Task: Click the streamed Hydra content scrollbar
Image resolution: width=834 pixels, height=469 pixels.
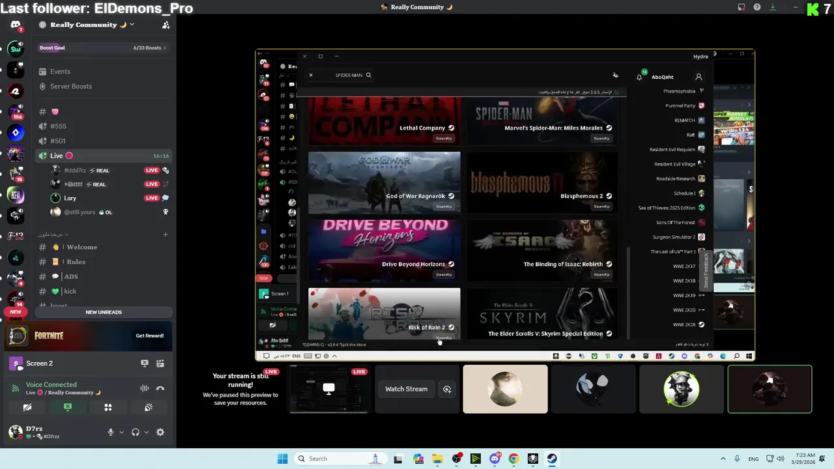Action: tap(628, 292)
